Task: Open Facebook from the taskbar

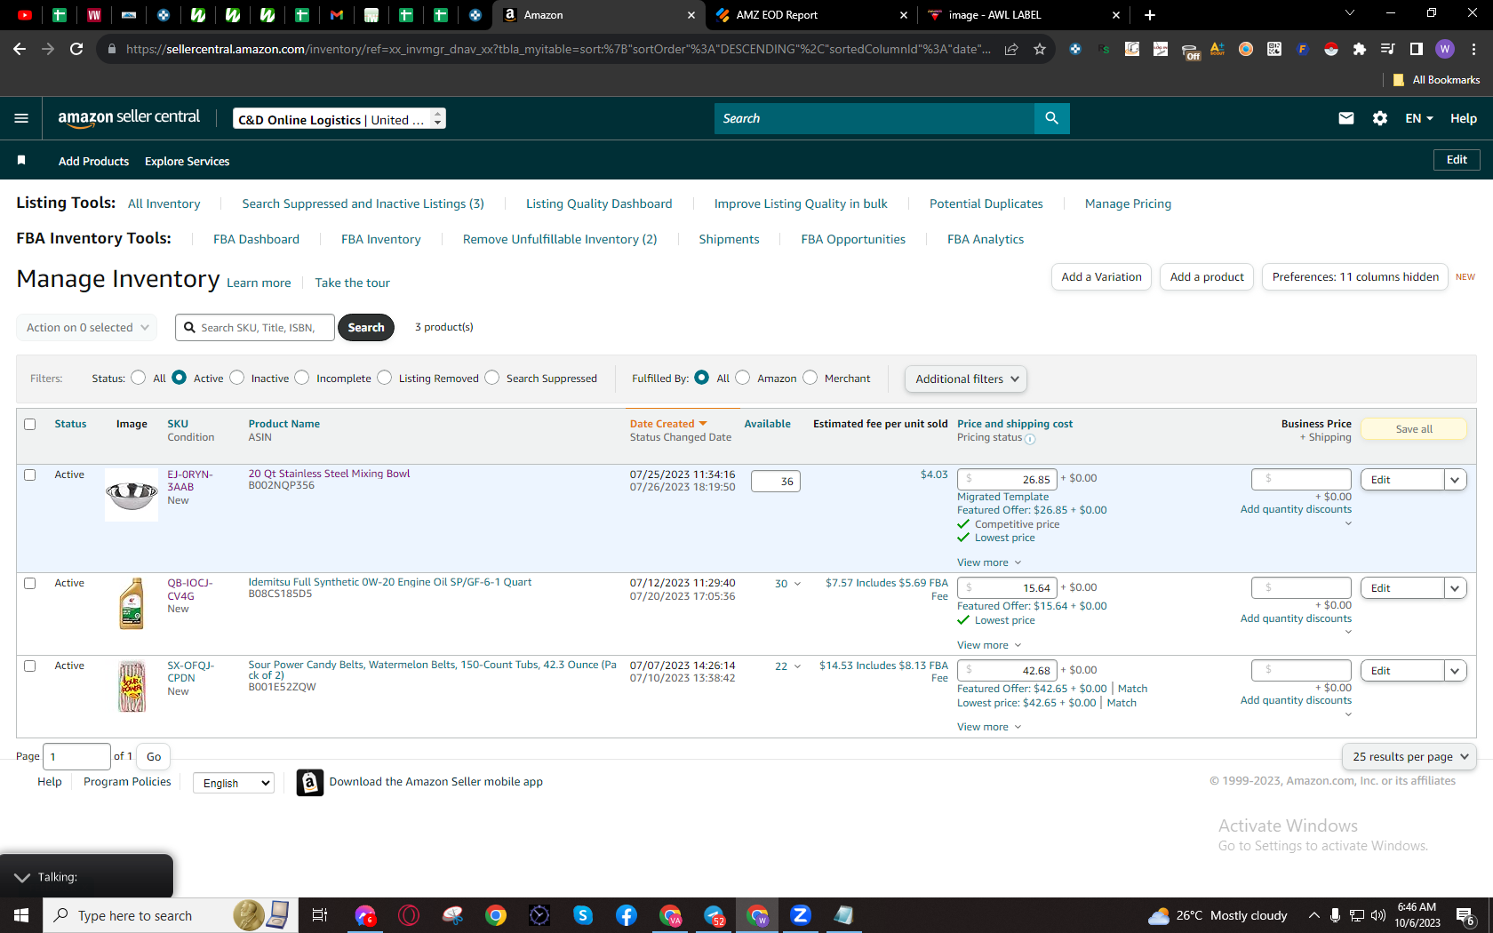Action: pyautogui.click(x=627, y=915)
